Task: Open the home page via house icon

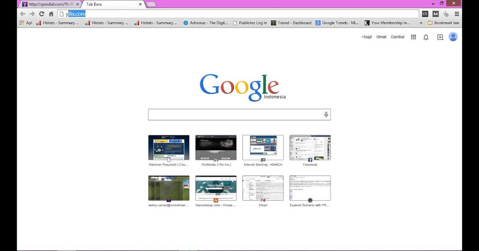Action: (51, 14)
